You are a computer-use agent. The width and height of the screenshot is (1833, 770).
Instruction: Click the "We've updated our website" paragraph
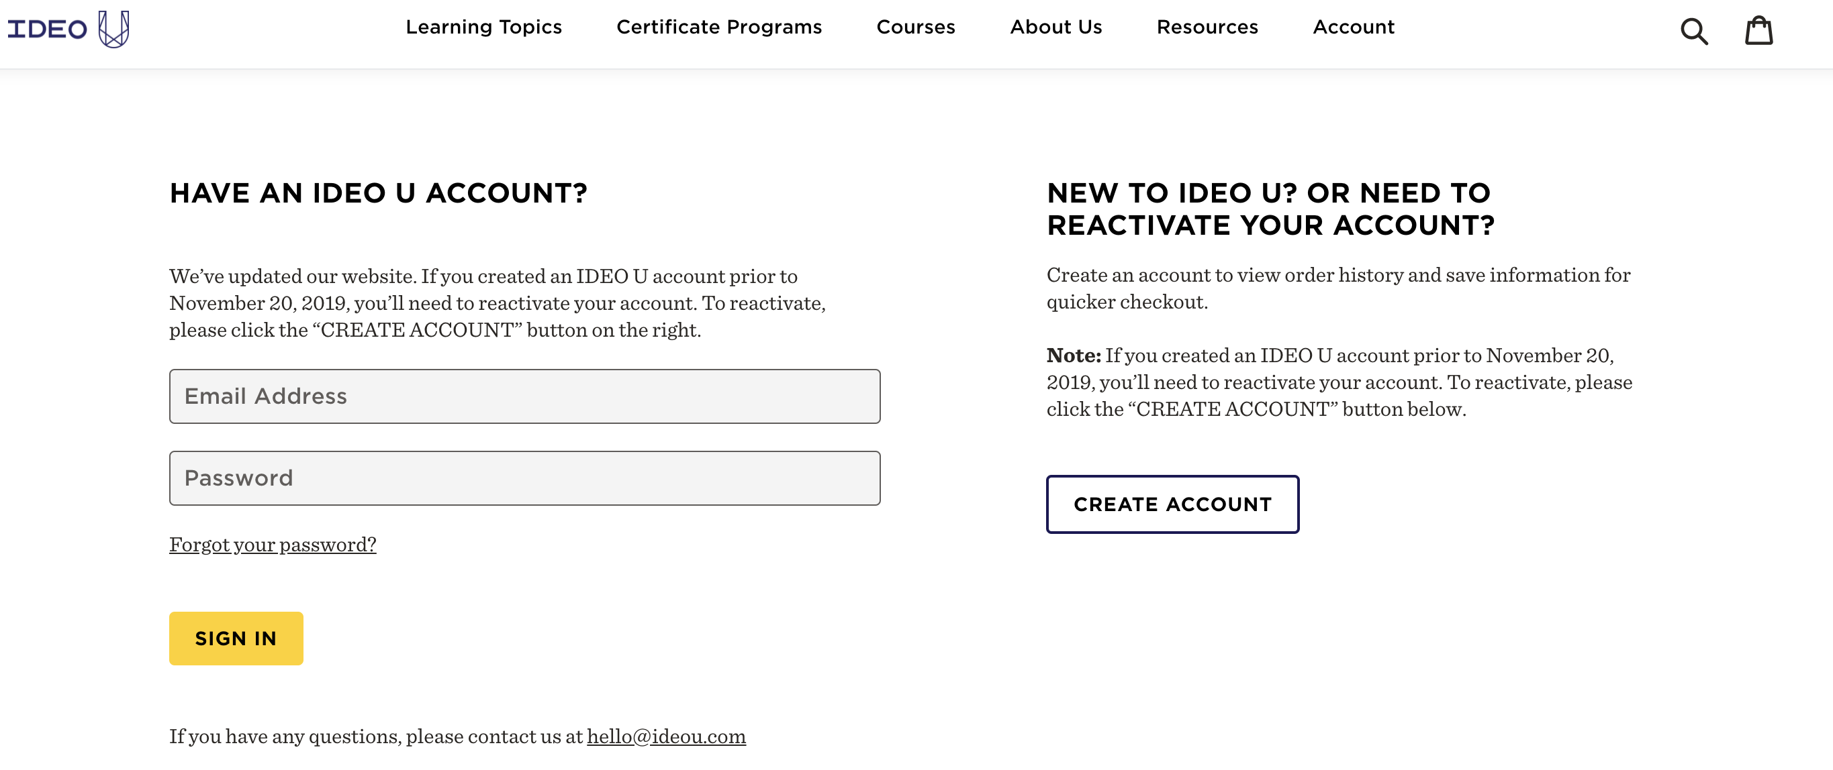click(x=498, y=303)
